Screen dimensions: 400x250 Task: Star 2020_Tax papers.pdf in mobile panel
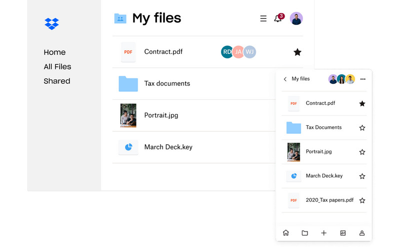pyautogui.click(x=362, y=201)
